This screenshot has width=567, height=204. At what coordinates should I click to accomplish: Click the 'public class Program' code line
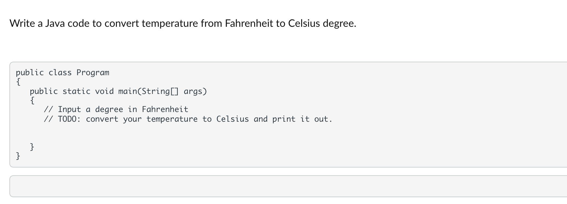[62, 73]
